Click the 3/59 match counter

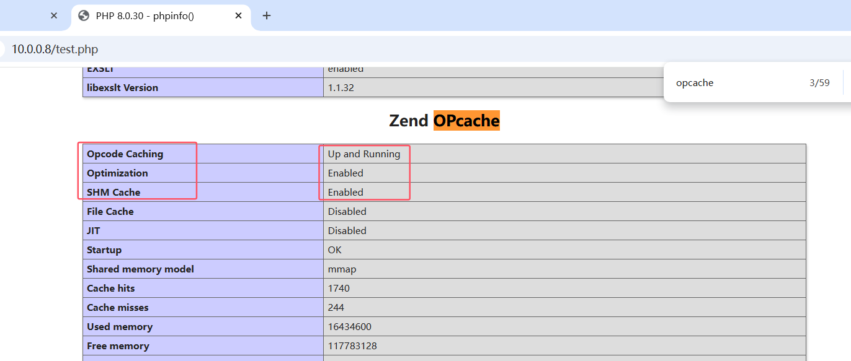819,83
